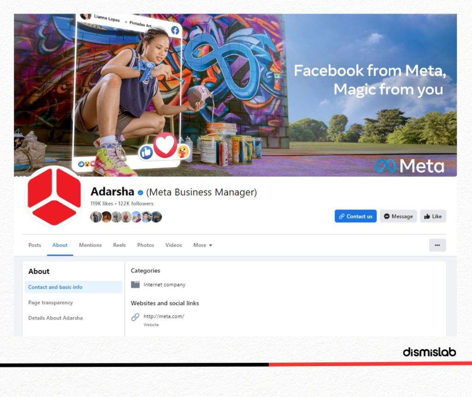Screen dimensions: 472x397
Task: Go to the Reels tab
Action: [119, 245]
